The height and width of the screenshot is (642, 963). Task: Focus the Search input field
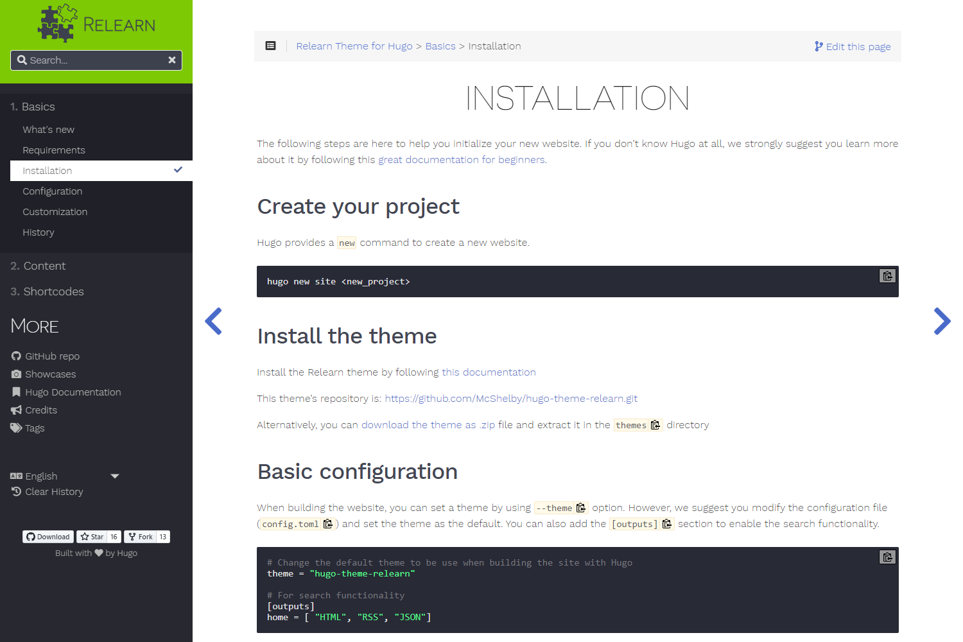click(96, 60)
